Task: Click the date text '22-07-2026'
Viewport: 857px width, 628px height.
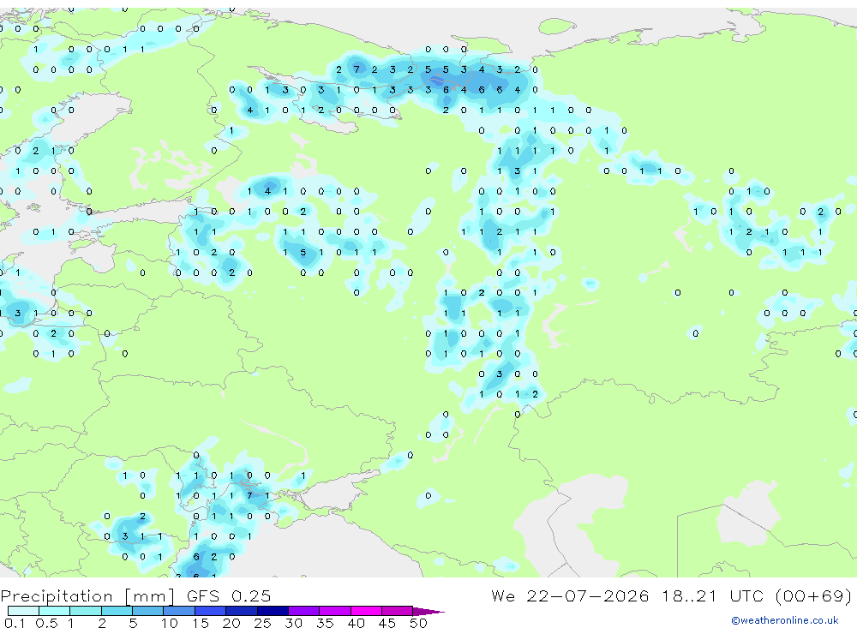Action: (588, 595)
